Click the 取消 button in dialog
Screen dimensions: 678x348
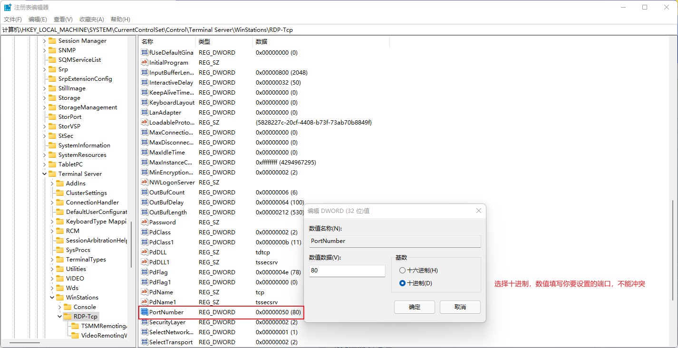pos(460,307)
